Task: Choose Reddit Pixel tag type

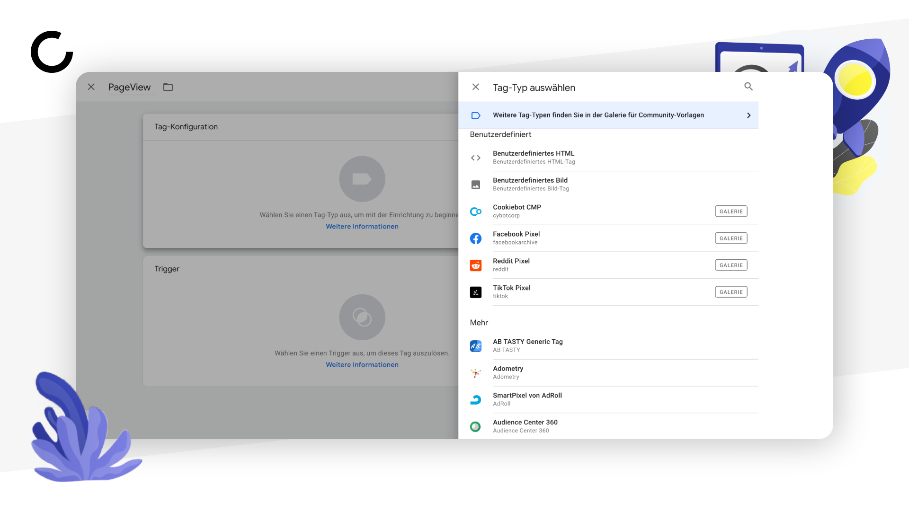Action: pos(614,265)
